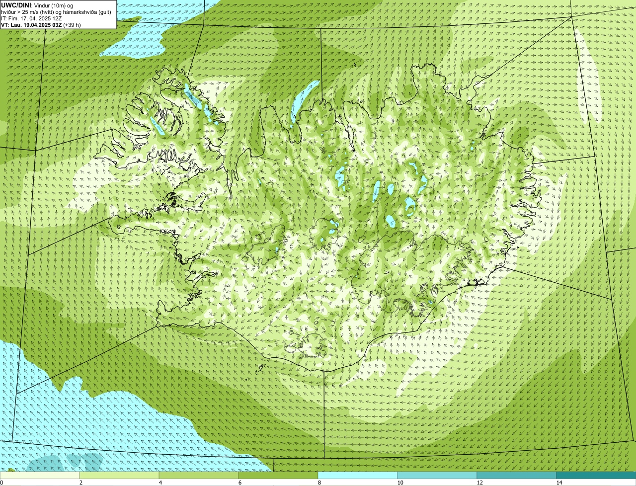Screen dimensions: 636x486
Task: Click the legend scale label "10"
Action: pos(400,483)
